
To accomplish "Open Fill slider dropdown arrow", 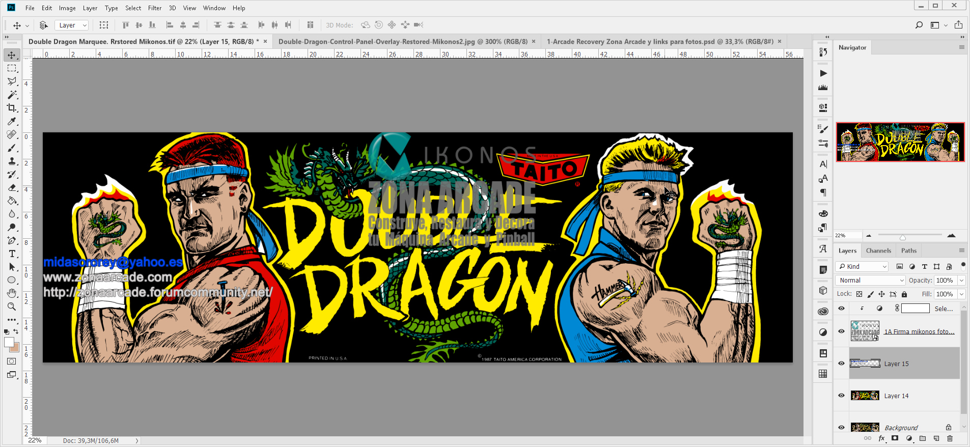I will click(962, 294).
